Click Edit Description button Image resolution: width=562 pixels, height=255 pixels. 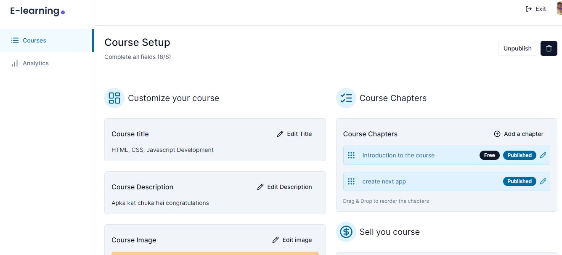[x=285, y=187]
